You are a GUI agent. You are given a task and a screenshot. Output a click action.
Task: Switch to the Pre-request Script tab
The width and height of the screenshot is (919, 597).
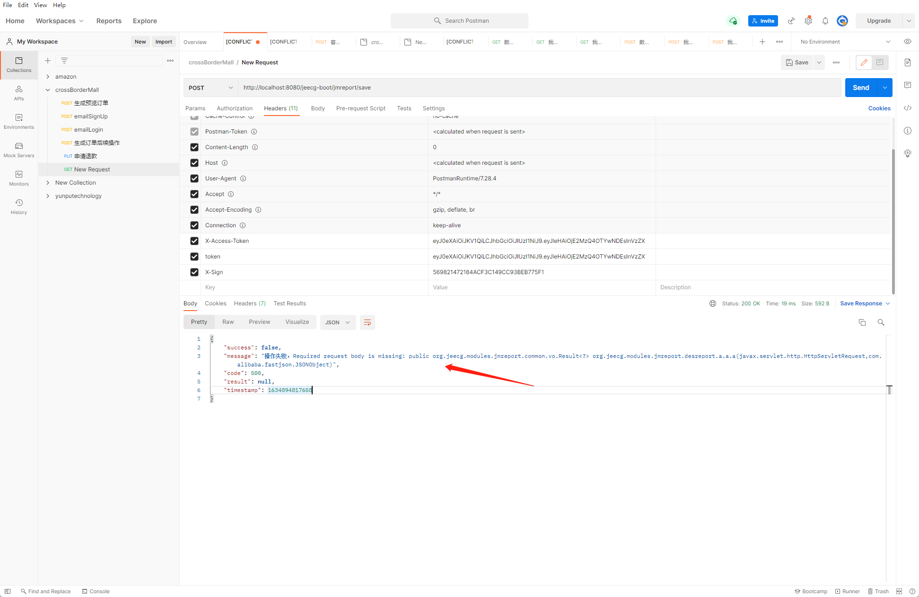pos(361,108)
